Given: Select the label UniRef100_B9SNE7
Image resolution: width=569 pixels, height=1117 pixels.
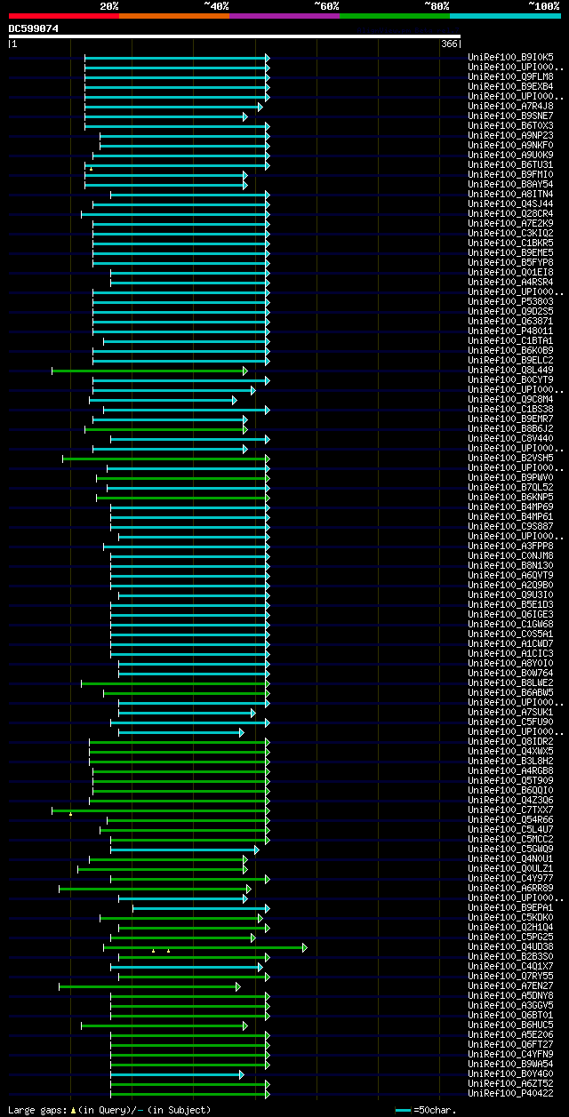Looking at the screenshot, I should coord(510,116).
